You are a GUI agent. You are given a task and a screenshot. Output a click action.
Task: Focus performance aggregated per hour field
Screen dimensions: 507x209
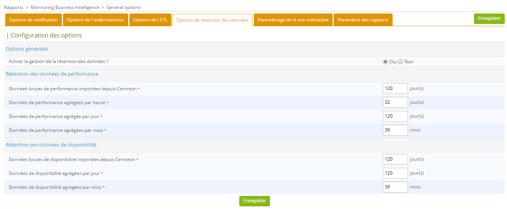tap(395, 103)
